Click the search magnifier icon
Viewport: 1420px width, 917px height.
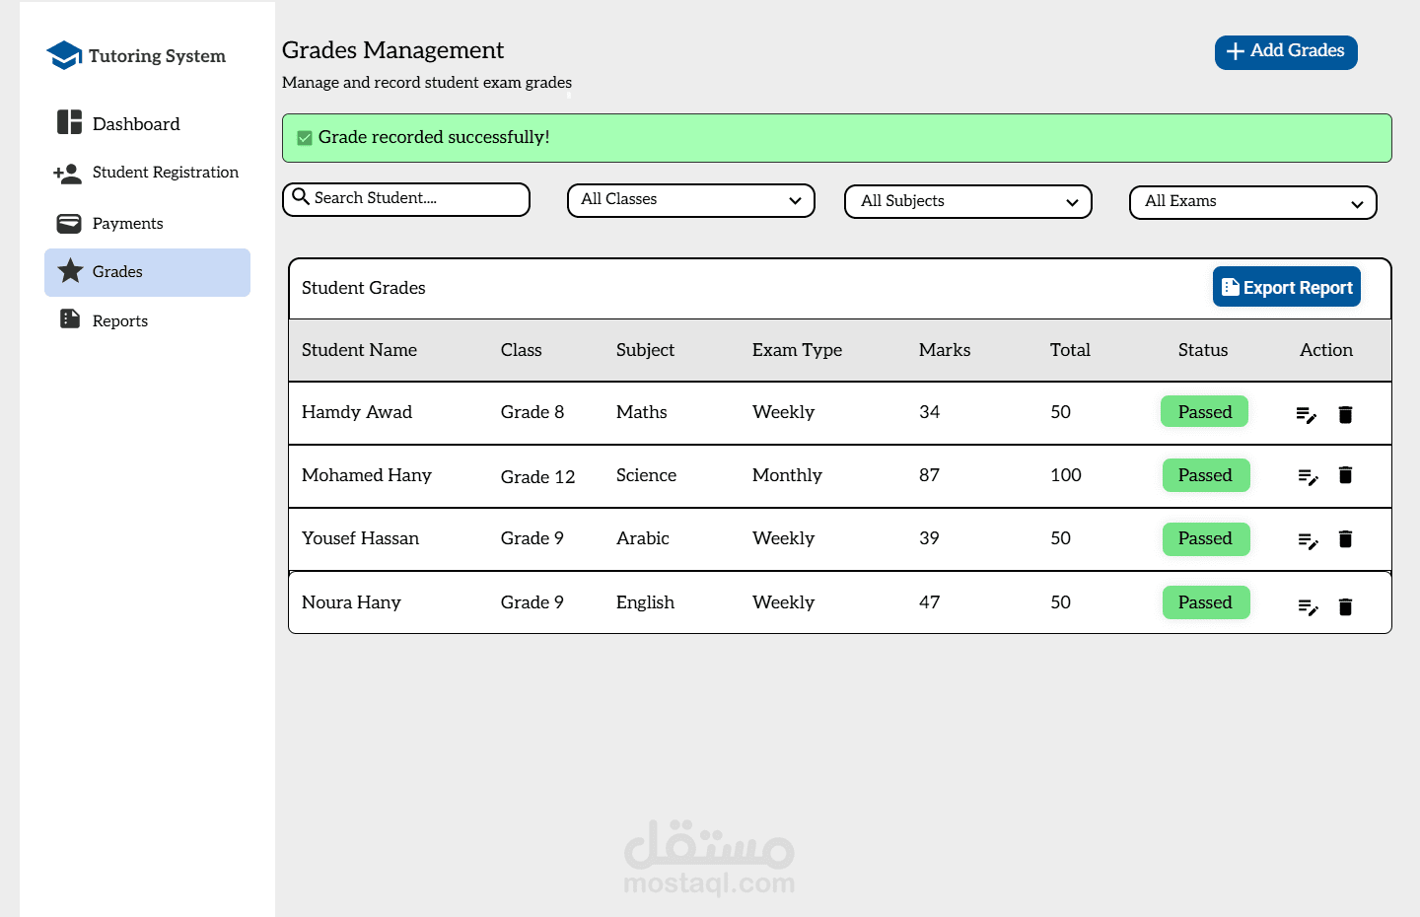(x=301, y=197)
